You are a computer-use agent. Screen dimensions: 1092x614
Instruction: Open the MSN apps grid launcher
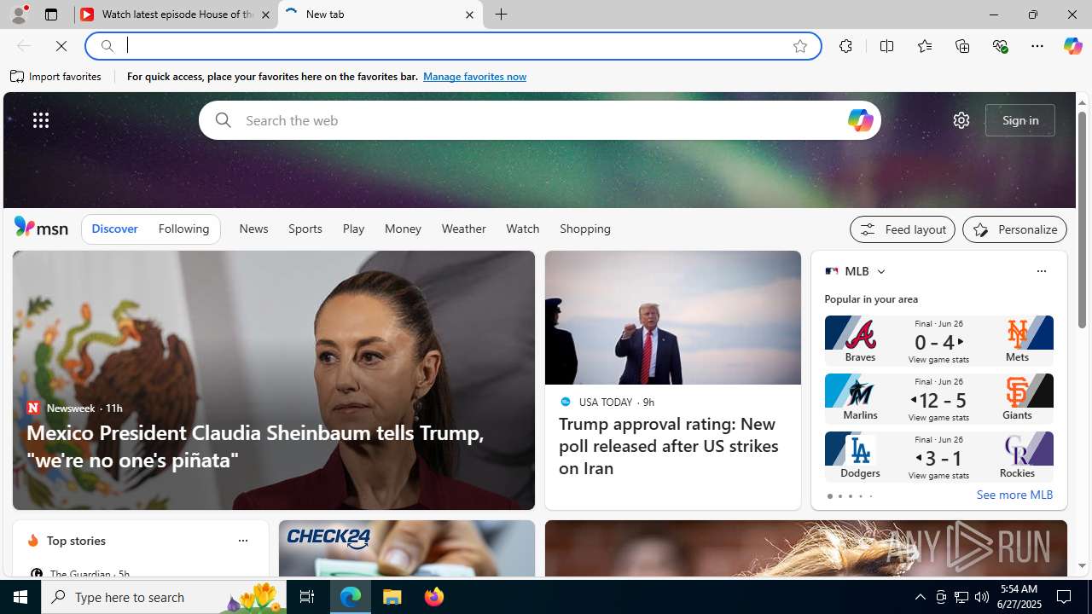point(41,120)
